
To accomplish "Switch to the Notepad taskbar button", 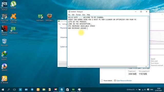I will tap(61, 90).
